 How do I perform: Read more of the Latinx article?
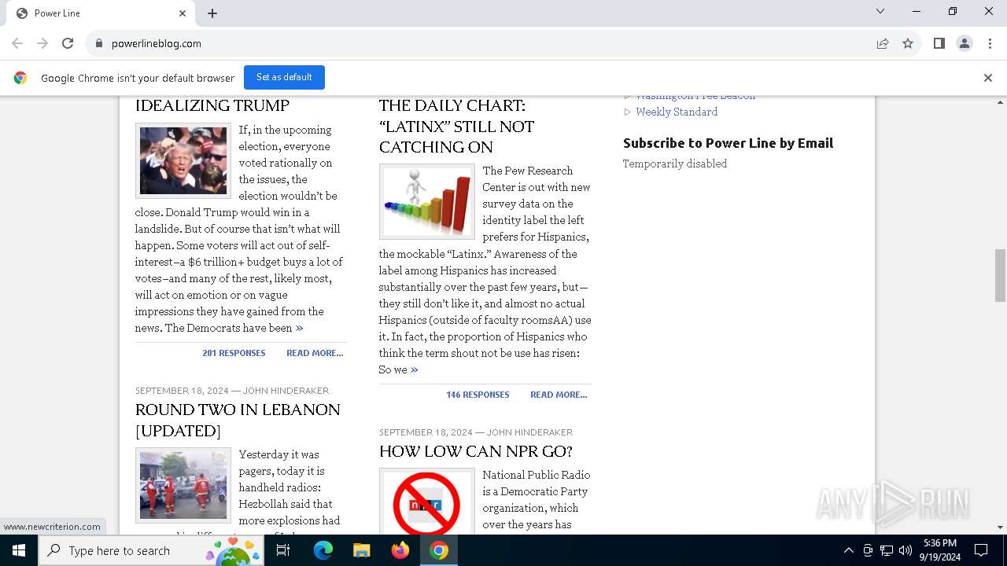click(559, 395)
